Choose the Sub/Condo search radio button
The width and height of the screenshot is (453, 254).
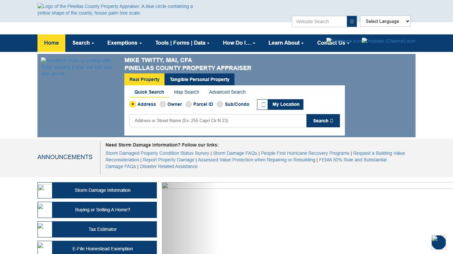click(220, 104)
